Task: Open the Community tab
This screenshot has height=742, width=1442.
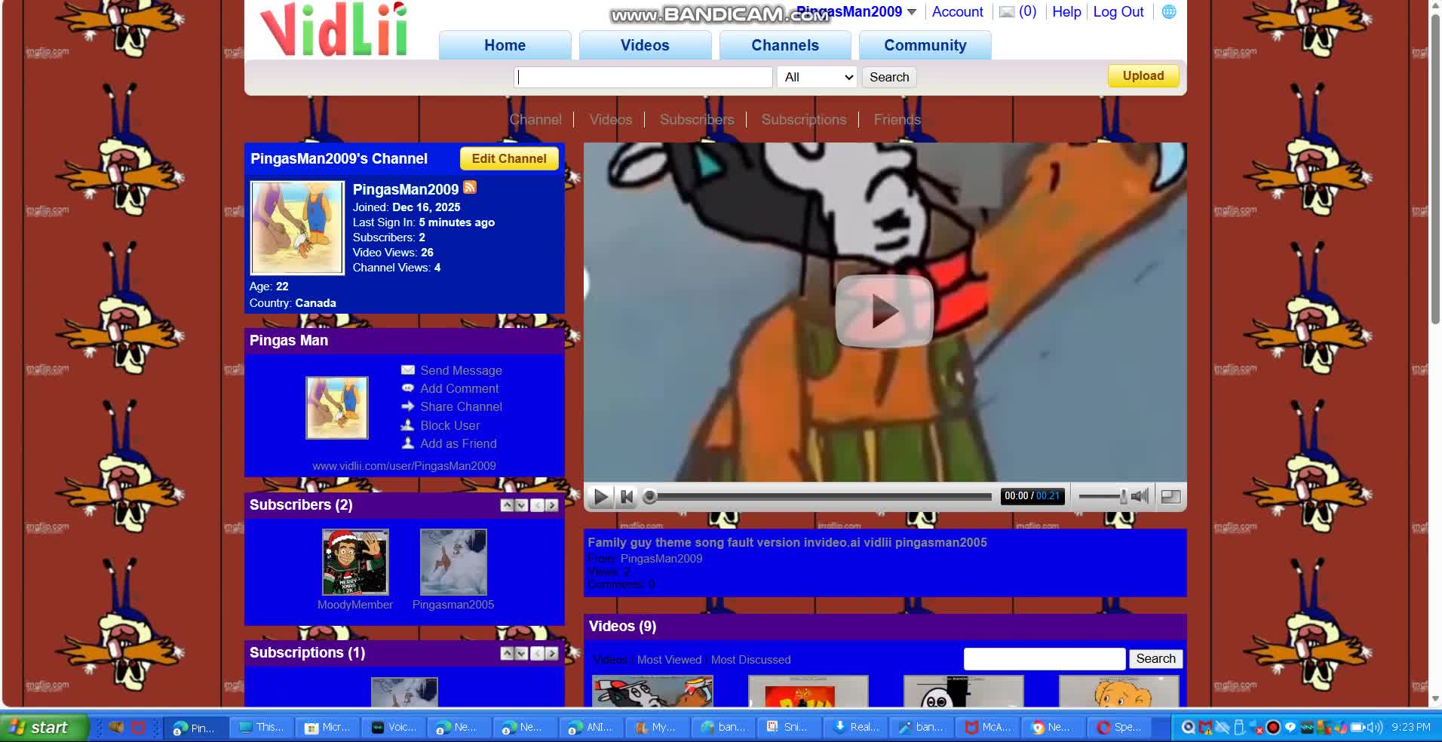Action: pyautogui.click(x=925, y=45)
